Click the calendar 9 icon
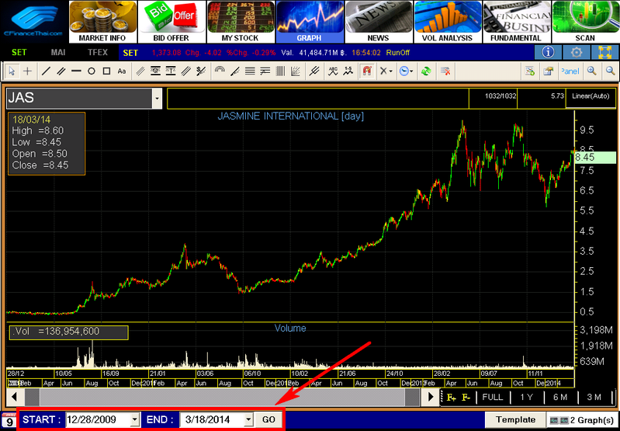620x431 pixels. coord(8,420)
